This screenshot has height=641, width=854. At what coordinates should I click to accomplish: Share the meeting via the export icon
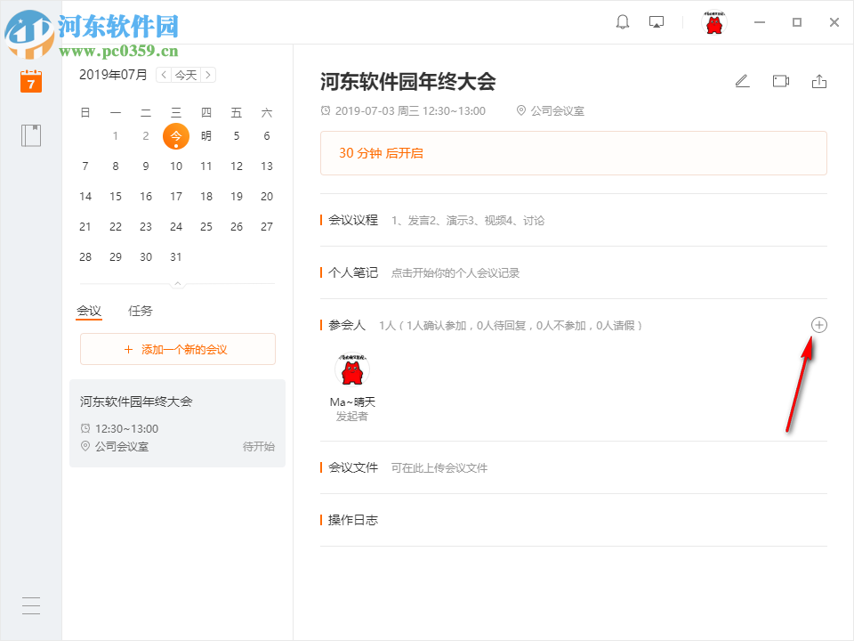[x=819, y=81]
